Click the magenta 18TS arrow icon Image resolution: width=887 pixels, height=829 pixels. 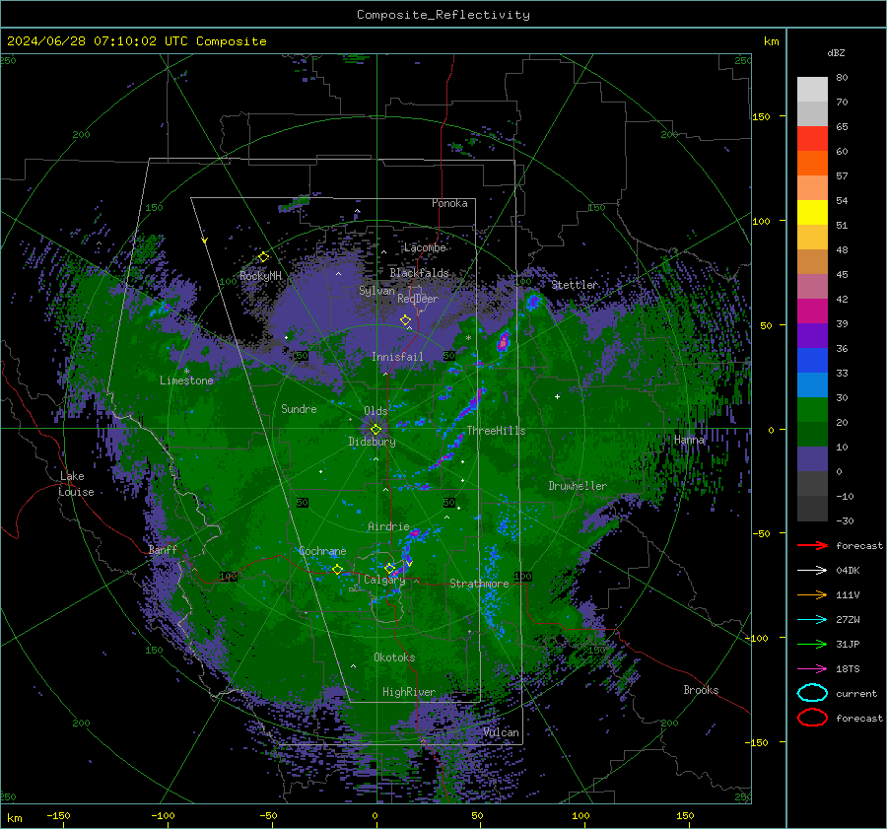coord(812,669)
